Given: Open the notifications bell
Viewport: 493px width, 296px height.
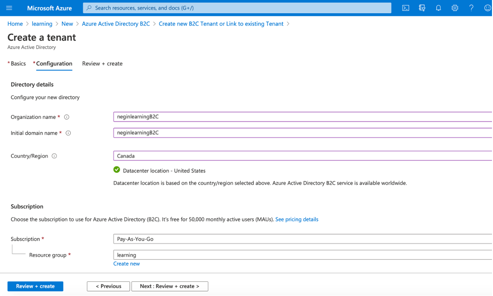Looking at the screenshot, I should tap(439, 8).
